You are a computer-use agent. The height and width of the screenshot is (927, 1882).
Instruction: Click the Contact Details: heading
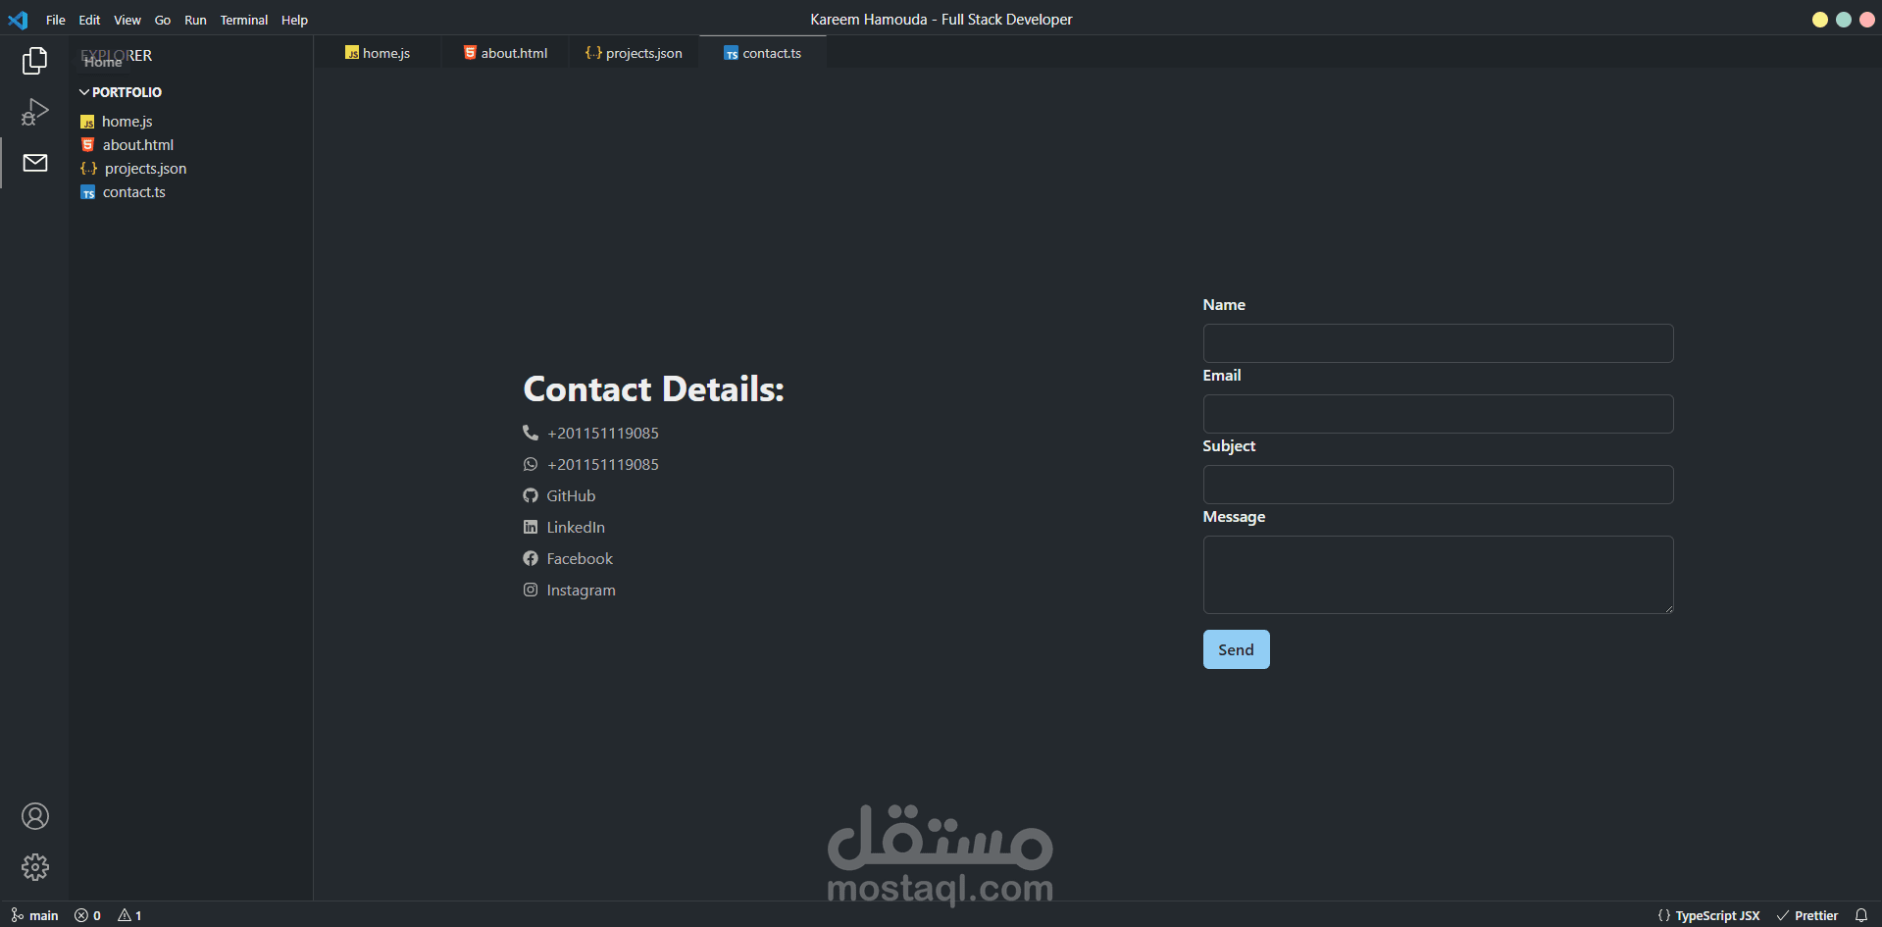click(x=653, y=388)
